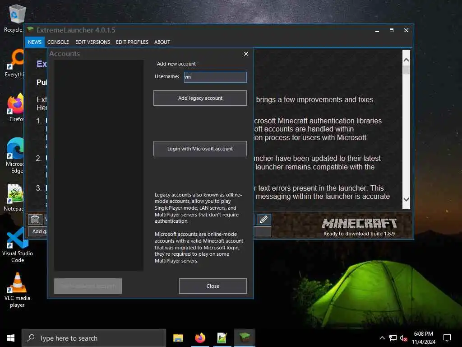Minimize the ExtremeLauncher window
This screenshot has height=347, width=462.
(377, 30)
